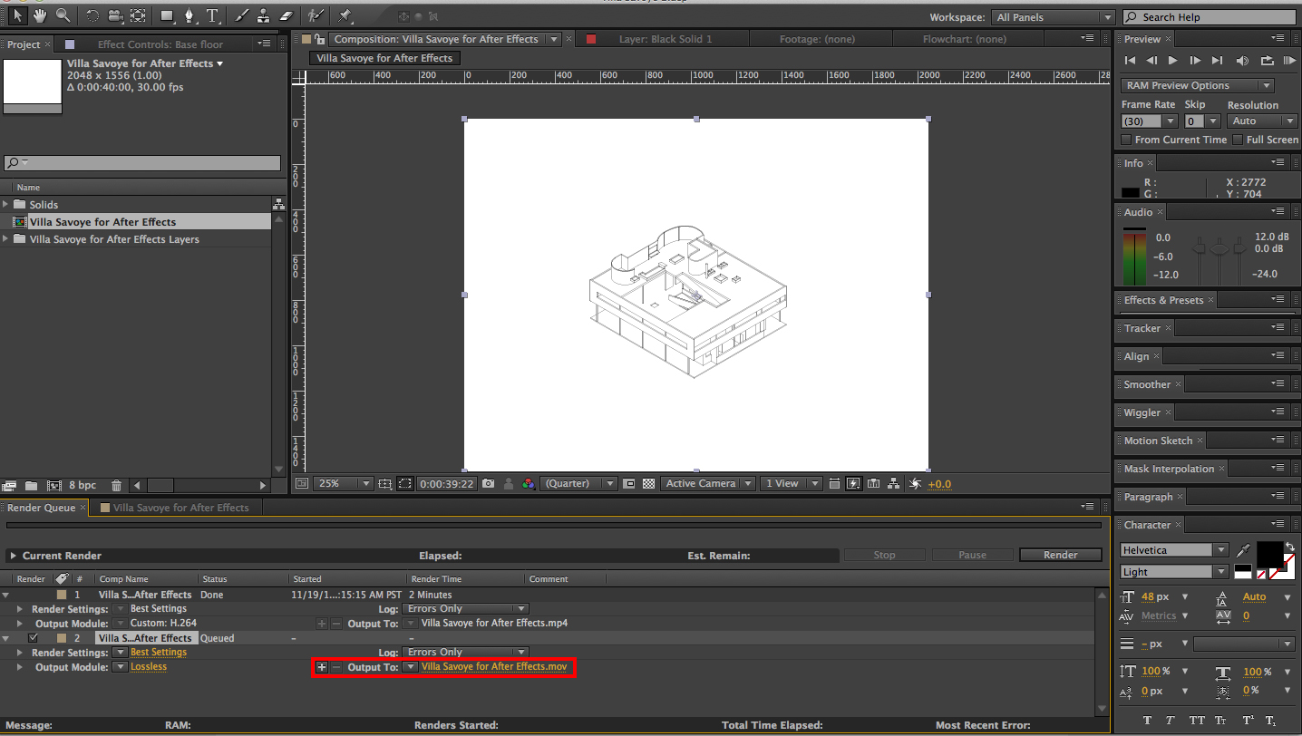Toggle Pixel Aspect Ratio Correction button

point(833,484)
